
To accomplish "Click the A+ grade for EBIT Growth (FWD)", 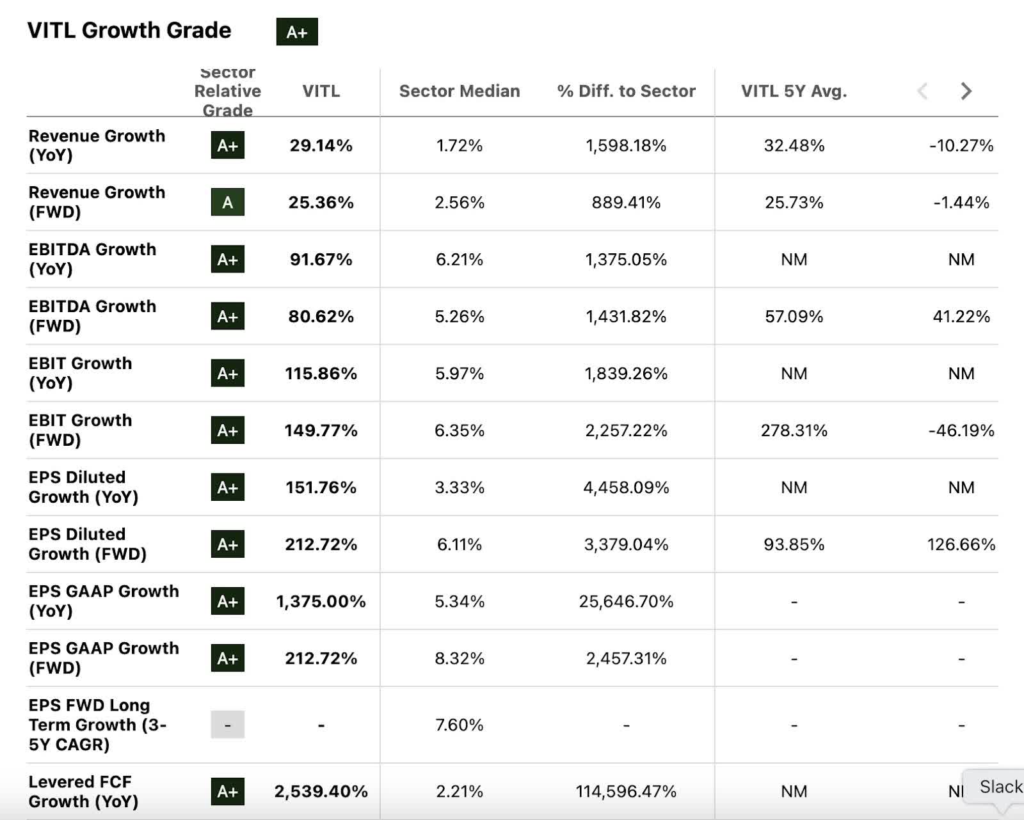I will [x=227, y=430].
